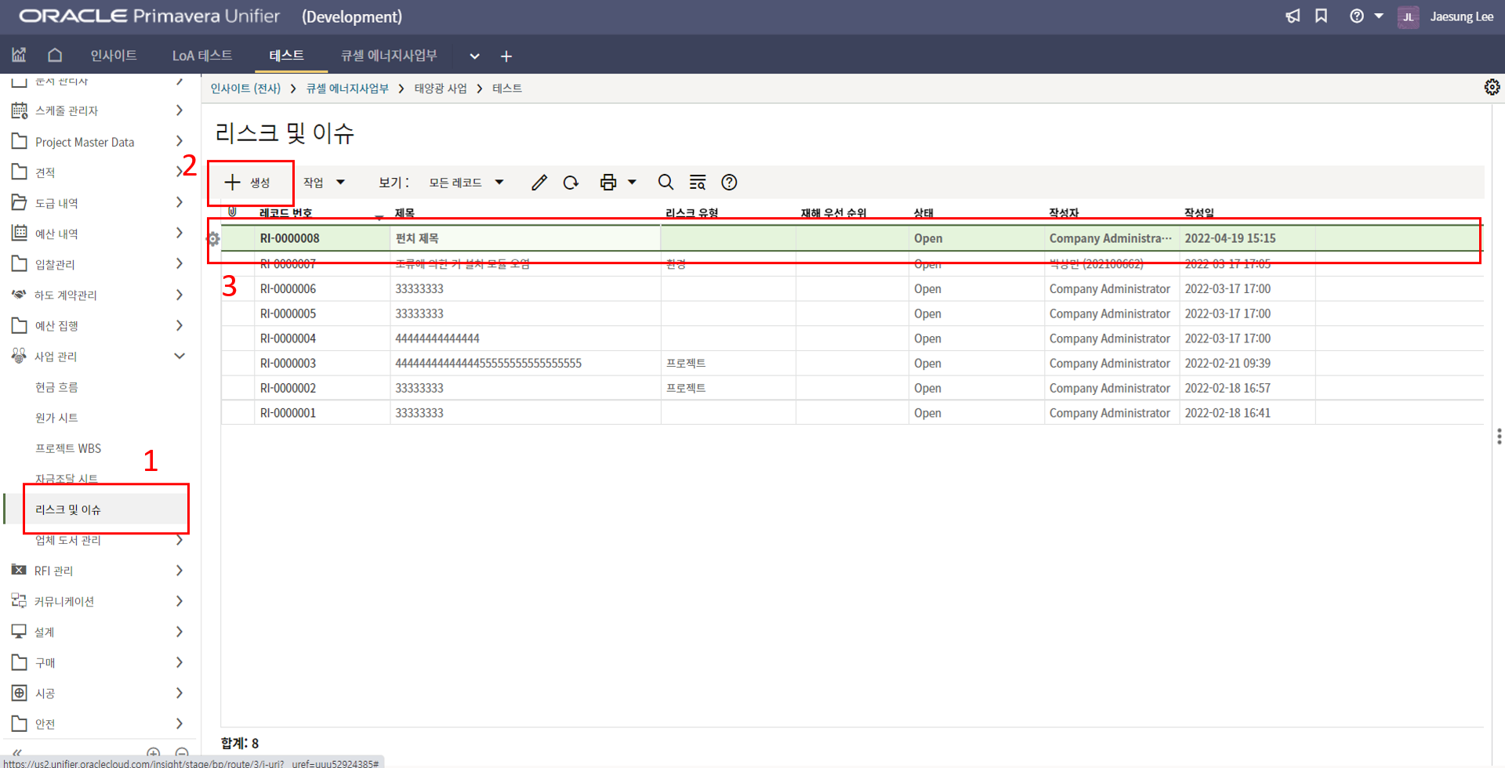This screenshot has width=1505, height=768.
Task: Switch to the LoA 테스트 tab
Action: click(x=201, y=56)
